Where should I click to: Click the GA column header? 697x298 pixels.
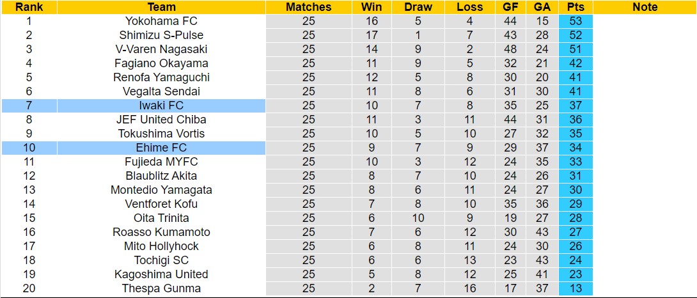(x=542, y=7)
